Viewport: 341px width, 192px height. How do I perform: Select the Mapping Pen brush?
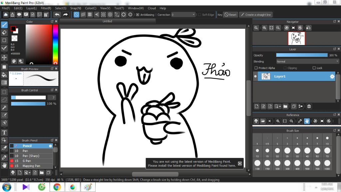[31, 166]
